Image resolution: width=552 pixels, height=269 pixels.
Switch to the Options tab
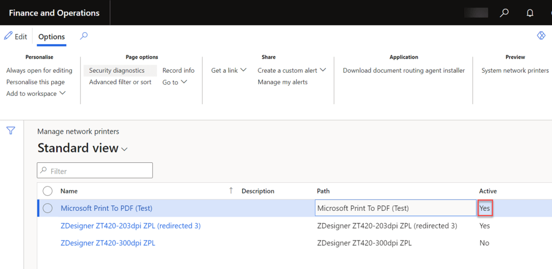(x=51, y=37)
